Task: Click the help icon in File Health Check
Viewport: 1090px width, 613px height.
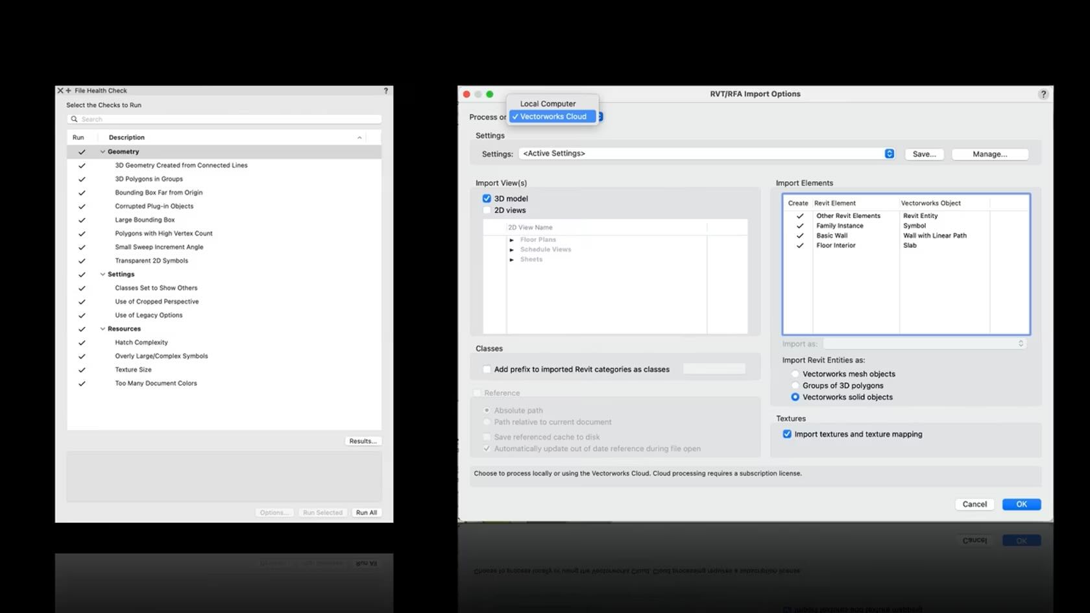Action: pos(386,91)
